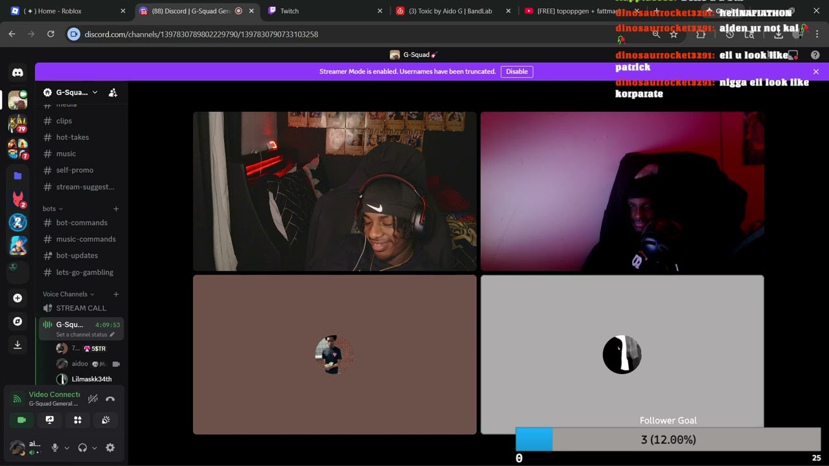Image resolution: width=829 pixels, height=466 pixels.
Task: Join the STREAM CALL voice channel
Action: pyautogui.click(x=81, y=308)
